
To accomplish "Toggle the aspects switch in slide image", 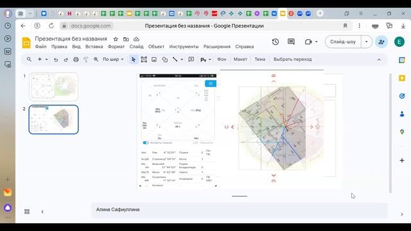I will (146, 142).
